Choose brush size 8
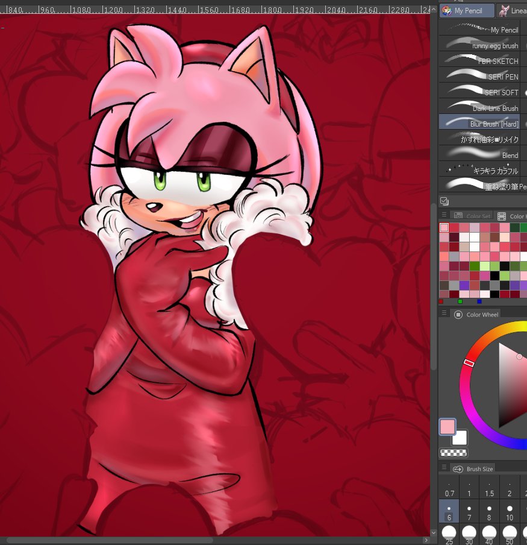 point(489,511)
